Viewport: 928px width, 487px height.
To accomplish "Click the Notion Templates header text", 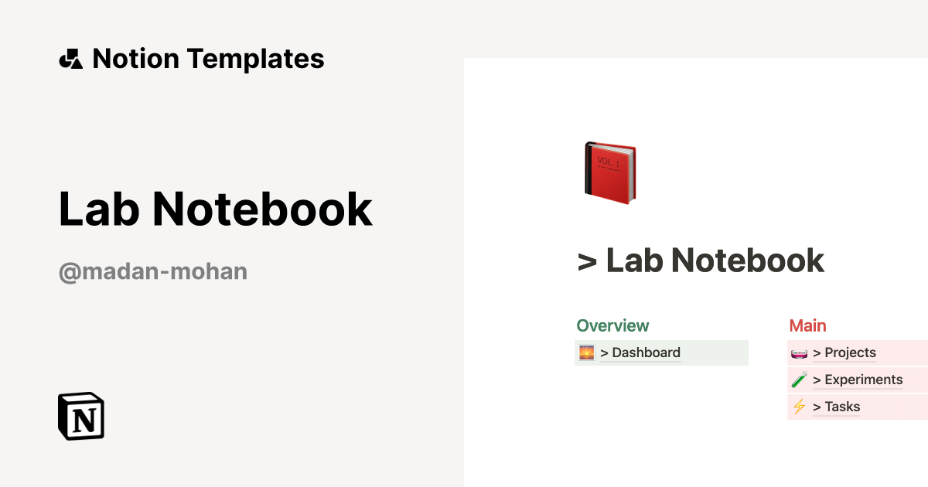I will coord(209,58).
